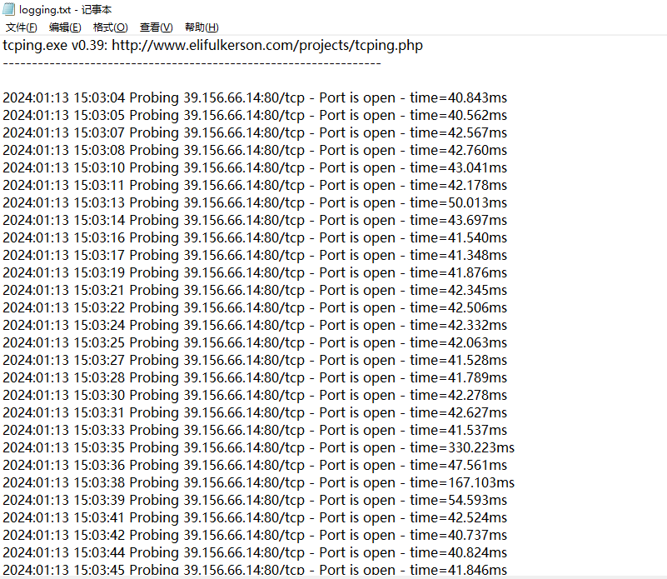Click the time=40.843ms value
The width and height of the screenshot is (667, 579).
[458, 97]
